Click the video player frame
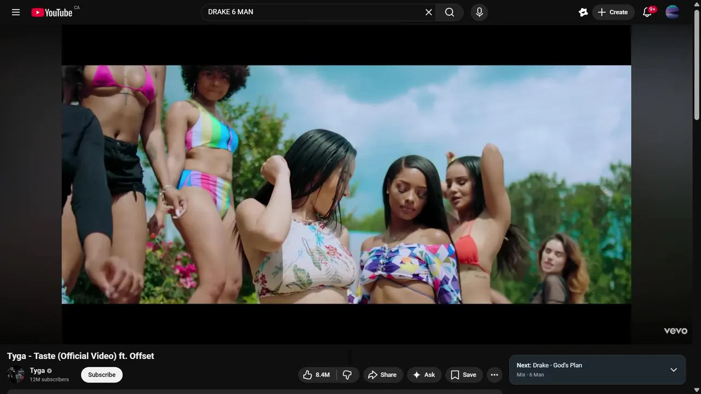Viewport: 701px width, 394px height. point(346,184)
